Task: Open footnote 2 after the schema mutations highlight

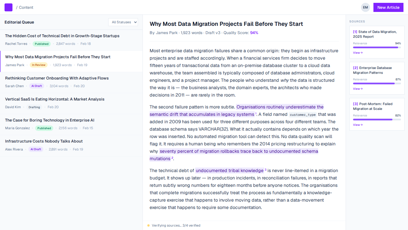Action: (x=172, y=158)
